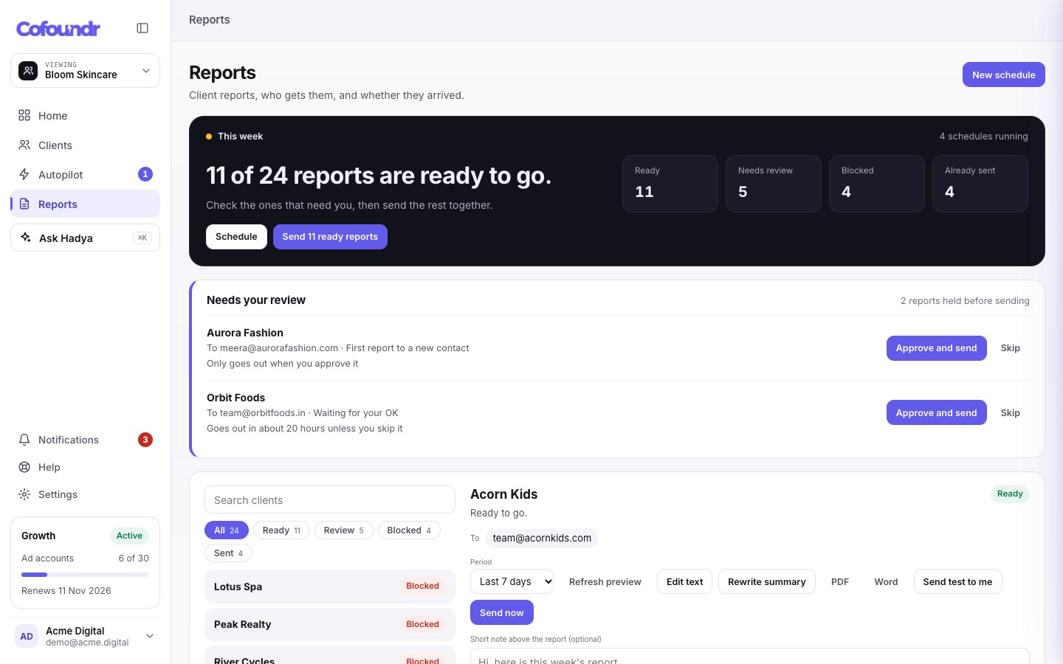The image size is (1063, 664).
Task: Approve and send Orbit Foods report
Action: click(936, 413)
